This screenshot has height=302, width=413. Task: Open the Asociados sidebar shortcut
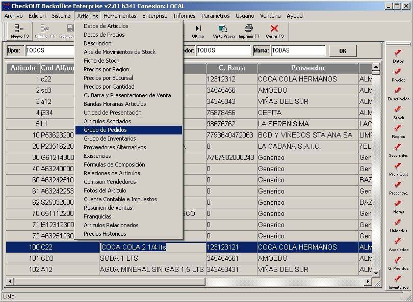[x=398, y=245]
